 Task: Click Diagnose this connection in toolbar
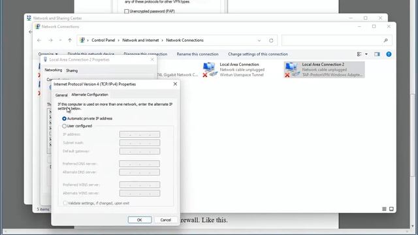pos(145,54)
